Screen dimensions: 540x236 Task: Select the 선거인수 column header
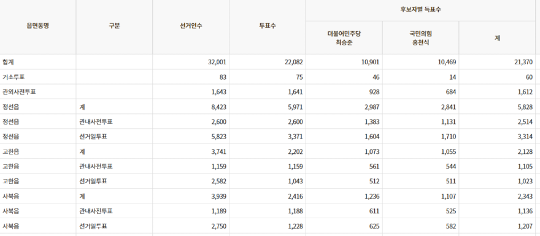(x=191, y=26)
